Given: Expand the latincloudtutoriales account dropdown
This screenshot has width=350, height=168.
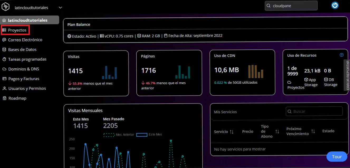Looking at the screenshot, I should [x=60, y=8].
